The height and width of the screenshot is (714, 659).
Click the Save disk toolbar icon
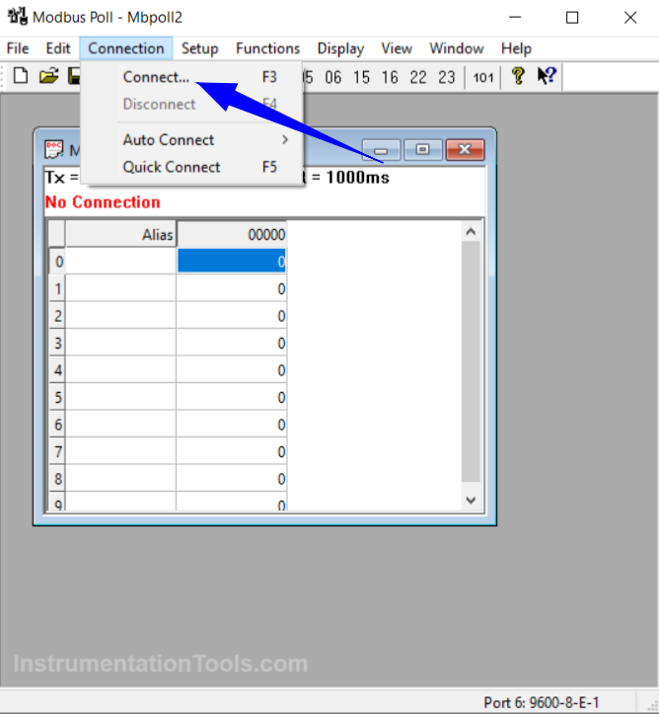[x=74, y=77]
